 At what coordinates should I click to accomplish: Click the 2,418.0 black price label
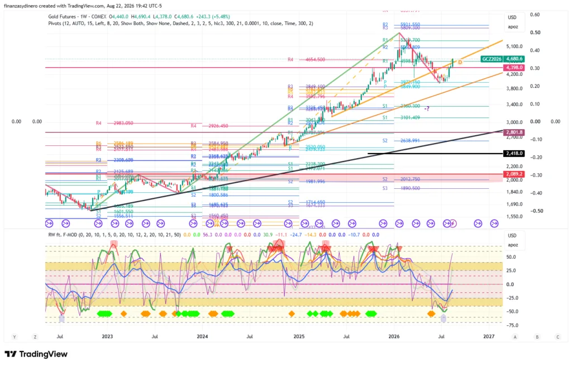[x=514, y=154]
